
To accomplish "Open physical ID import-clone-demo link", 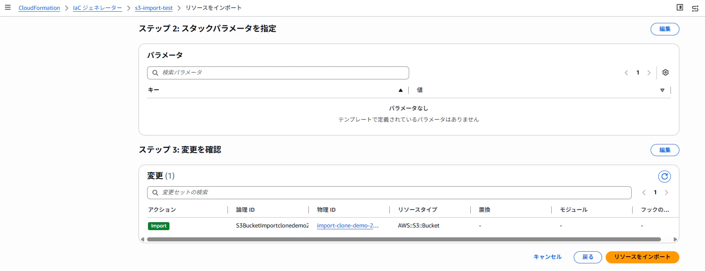I will 348,226.
